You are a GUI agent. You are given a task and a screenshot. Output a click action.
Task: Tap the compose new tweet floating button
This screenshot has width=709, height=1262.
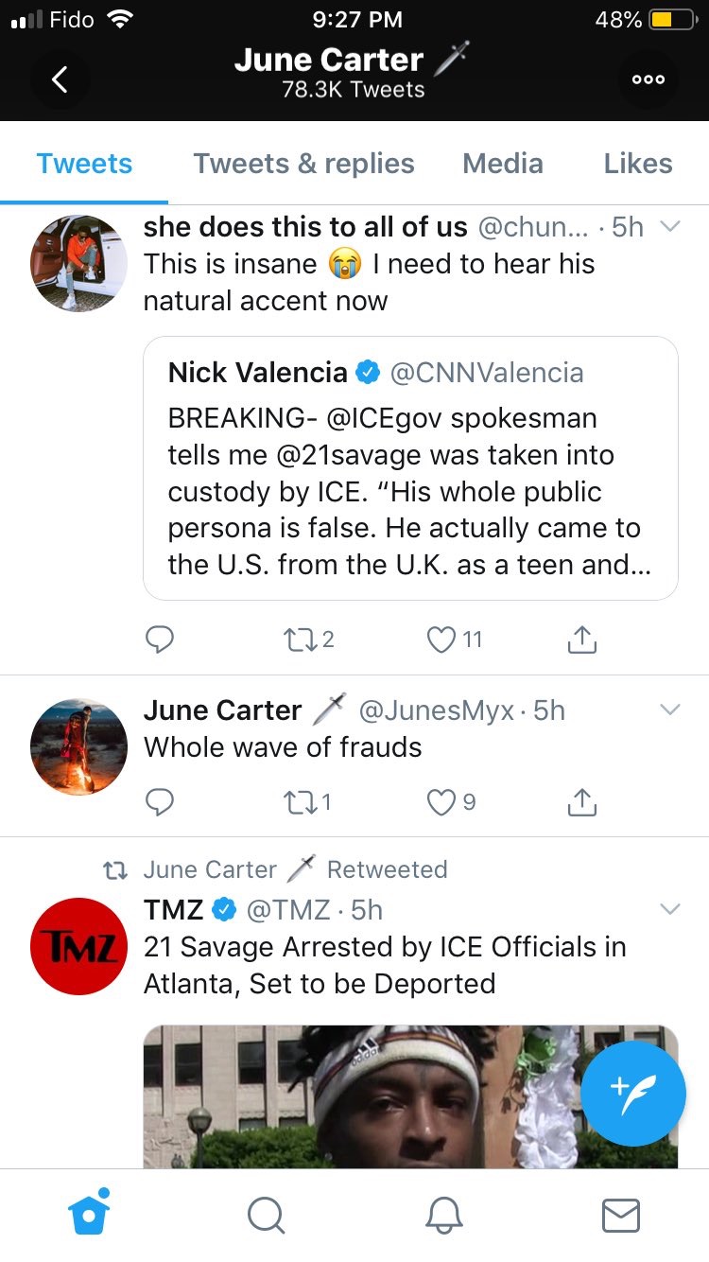[632, 1095]
